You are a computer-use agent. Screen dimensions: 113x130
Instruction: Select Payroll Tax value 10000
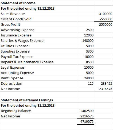pyautogui.click(x=89, y=57)
